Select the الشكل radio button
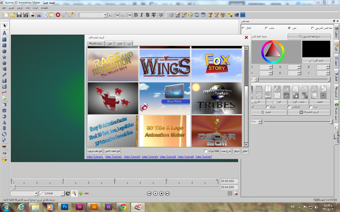The height and width of the screenshot is (212, 340). (243, 28)
